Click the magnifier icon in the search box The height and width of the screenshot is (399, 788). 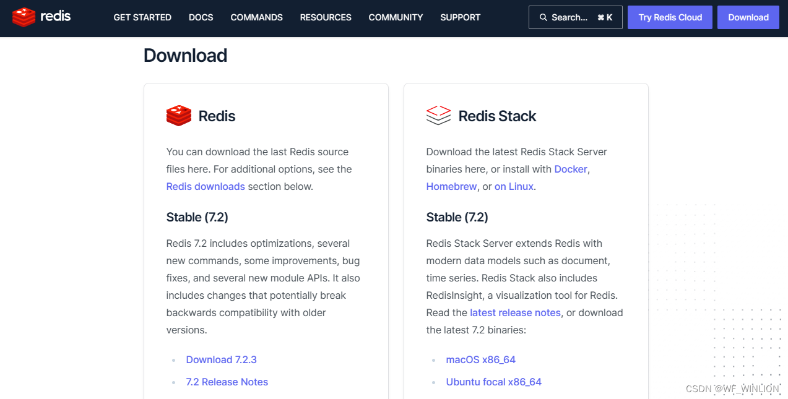pyautogui.click(x=543, y=17)
